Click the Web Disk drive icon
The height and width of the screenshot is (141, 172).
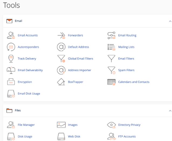[x=61, y=137]
